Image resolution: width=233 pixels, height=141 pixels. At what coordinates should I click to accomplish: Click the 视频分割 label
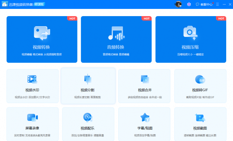[87, 90]
